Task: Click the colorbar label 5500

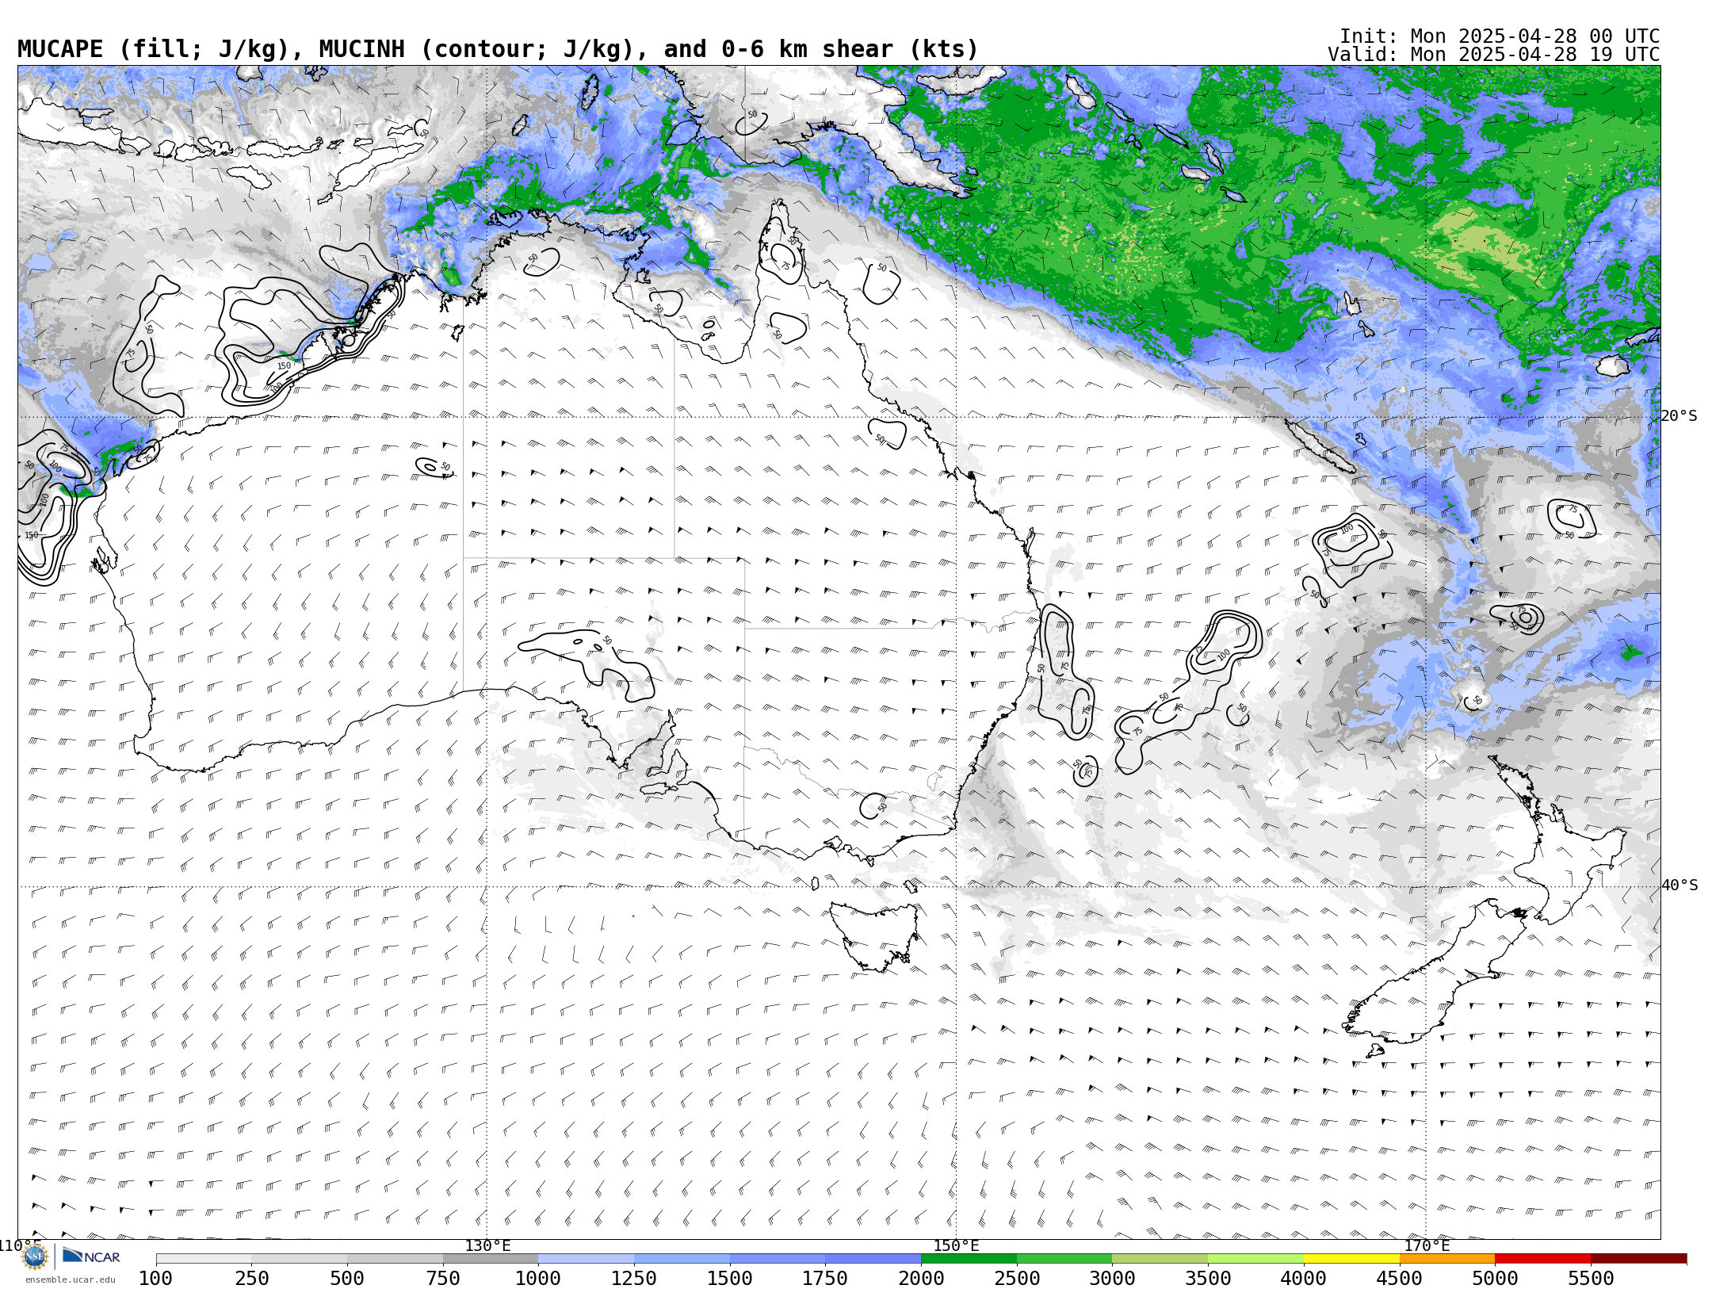Action: point(1591,1279)
